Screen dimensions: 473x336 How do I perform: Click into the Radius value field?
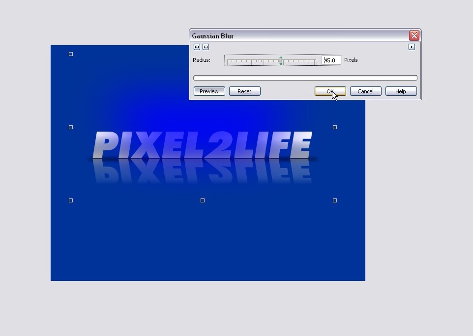tap(331, 60)
